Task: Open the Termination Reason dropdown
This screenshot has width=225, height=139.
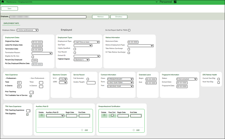Action: pyautogui.click(x=42, y=53)
